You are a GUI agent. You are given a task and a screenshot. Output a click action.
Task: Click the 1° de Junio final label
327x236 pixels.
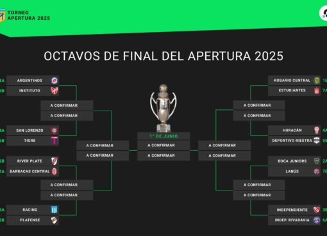point(163,136)
